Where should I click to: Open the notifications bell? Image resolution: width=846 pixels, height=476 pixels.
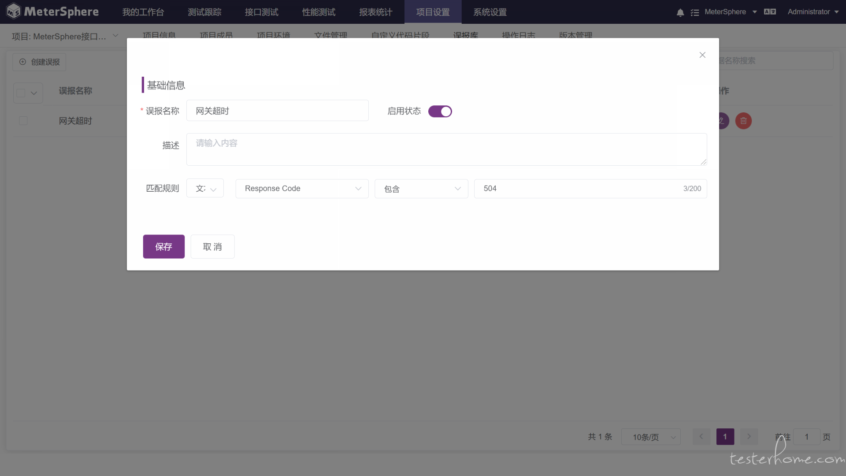pyautogui.click(x=680, y=12)
